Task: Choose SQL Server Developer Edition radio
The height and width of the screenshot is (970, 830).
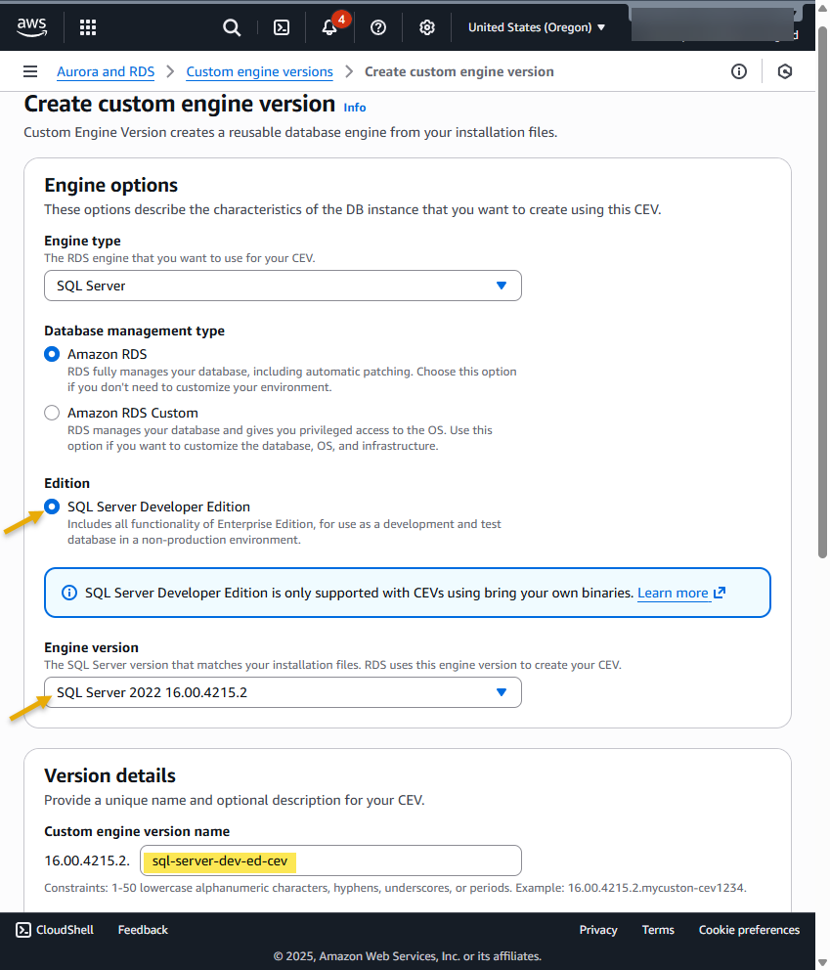Action: pyautogui.click(x=52, y=507)
